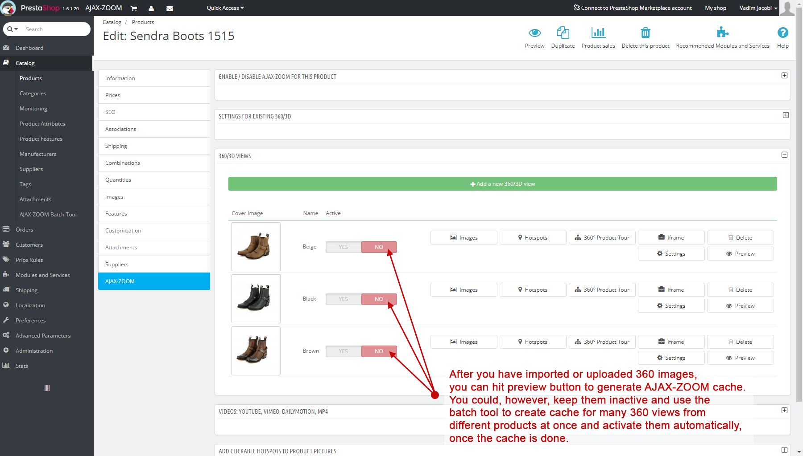The height and width of the screenshot is (456, 803).
Task: Open Product sales chart icon
Action: click(x=598, y=33)
